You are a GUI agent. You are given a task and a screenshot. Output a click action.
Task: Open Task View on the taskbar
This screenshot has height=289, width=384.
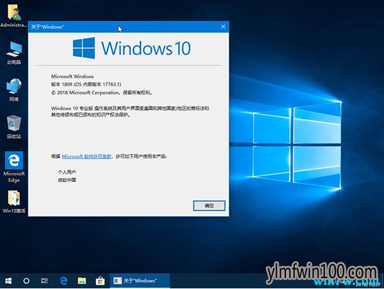(x=44, y=281)
